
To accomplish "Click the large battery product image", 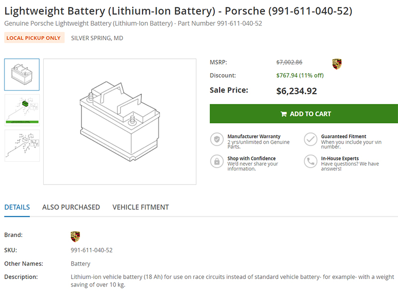I will tap(120, 122).
